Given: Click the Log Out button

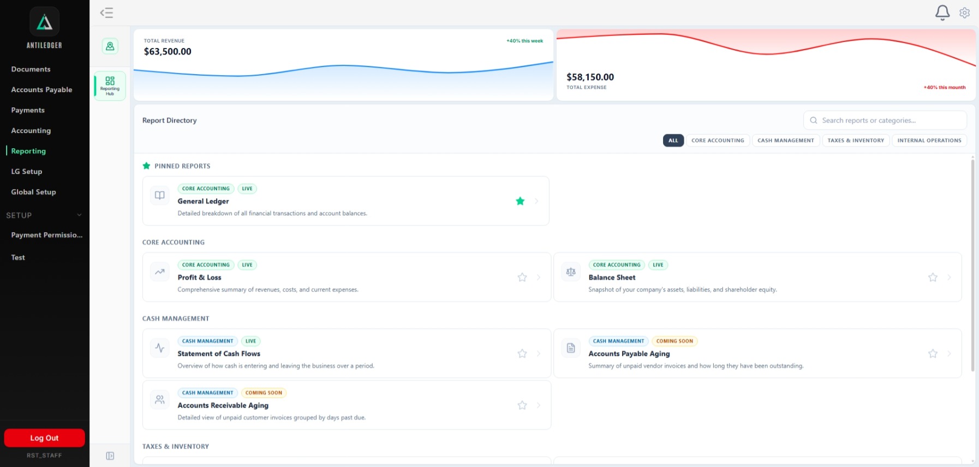Looking at the screenshot, I should tap(44, 438).
